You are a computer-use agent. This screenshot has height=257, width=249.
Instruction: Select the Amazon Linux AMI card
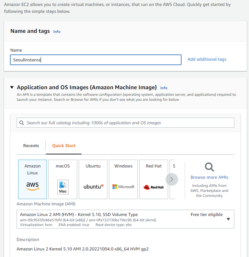32,179
